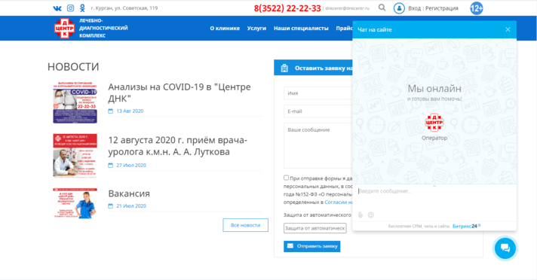Click calendar icon next to 13 Авг 2020
The width and height of the screenshot is (537, 280).
click(x=110, y=111)
